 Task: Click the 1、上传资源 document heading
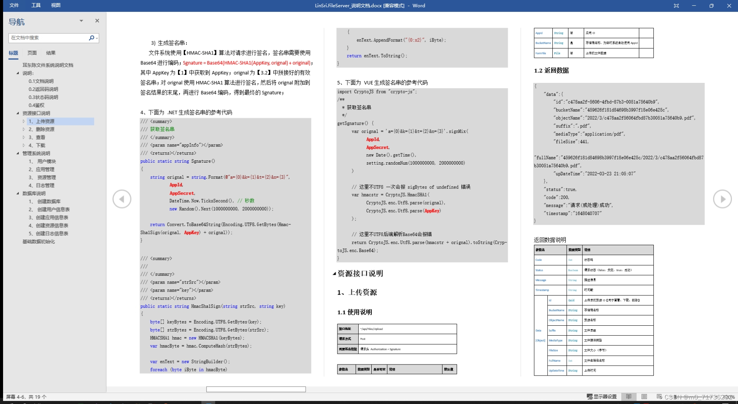click(357, 292)
